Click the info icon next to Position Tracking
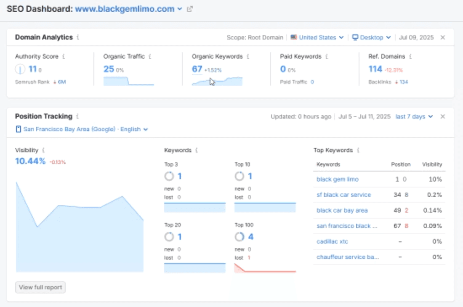The image size is (463, 307). pyautogui.click(x=77, y=116)
